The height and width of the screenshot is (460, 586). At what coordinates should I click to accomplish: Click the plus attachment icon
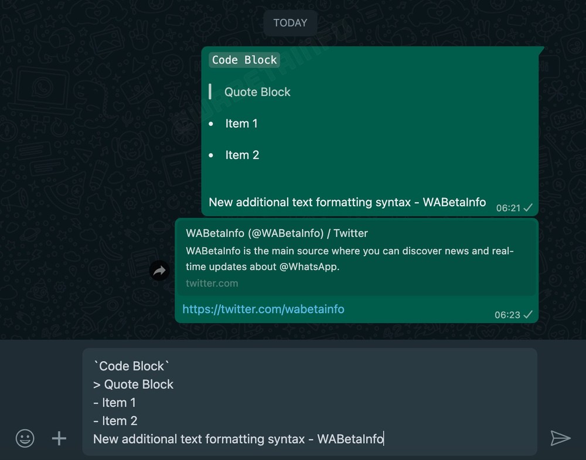(x=59, y=438)
